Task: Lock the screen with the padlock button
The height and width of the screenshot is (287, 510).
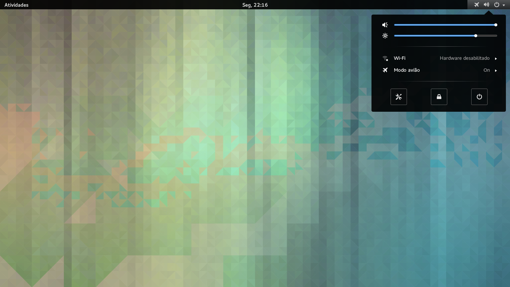Action: tap(439, 97)
